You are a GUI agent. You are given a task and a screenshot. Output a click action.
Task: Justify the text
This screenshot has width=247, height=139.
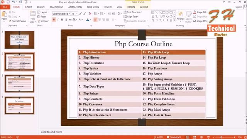(108, 20)
